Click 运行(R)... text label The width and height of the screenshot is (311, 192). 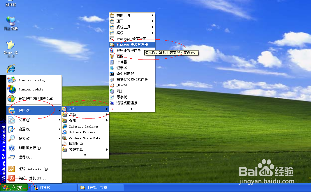pyautogui.click(x=27, y=157)
